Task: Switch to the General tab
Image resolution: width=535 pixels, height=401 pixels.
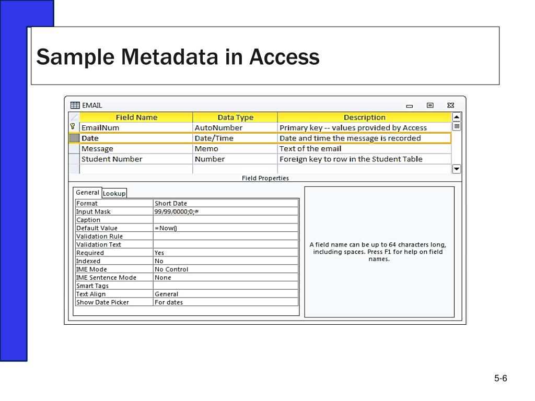Action: click(87, 192)
